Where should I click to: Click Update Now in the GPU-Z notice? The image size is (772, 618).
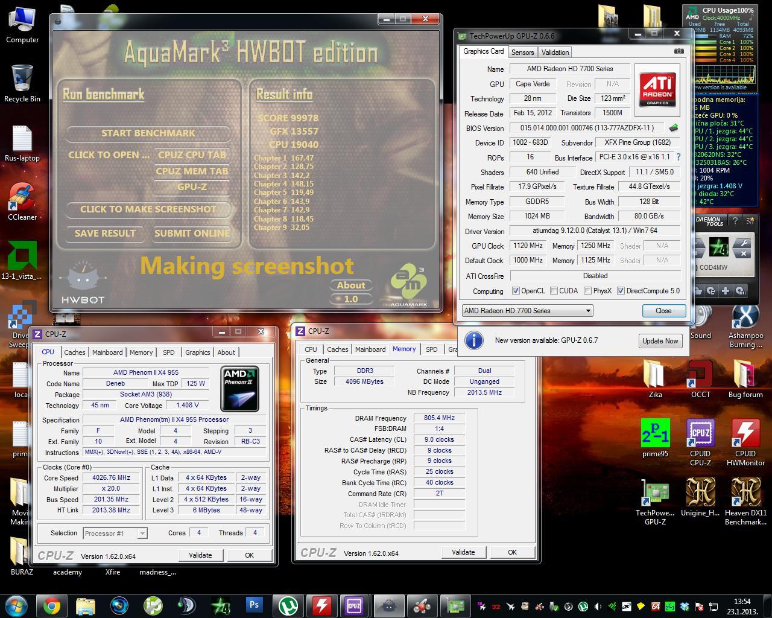point(660,341)
